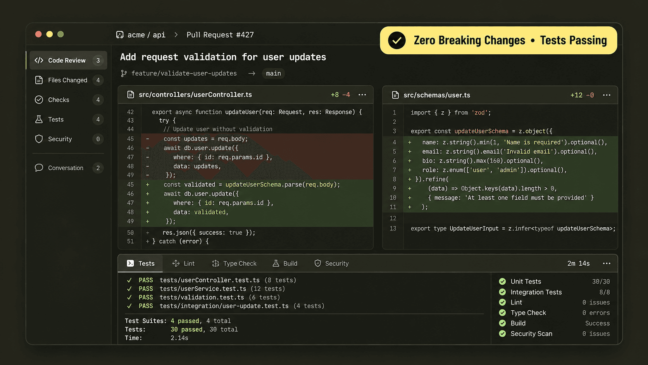Go to the Checks sidebar section
Screen dimensions: 648x365
pos(68,100)
